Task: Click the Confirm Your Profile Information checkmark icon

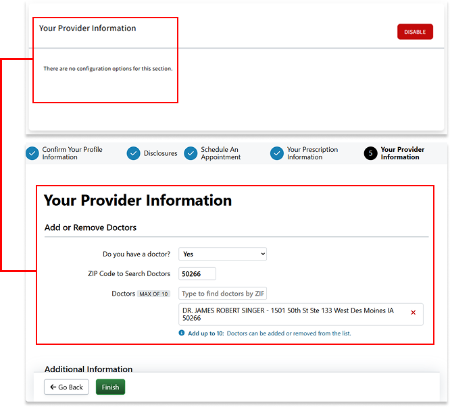Action: tap(32, 153)
